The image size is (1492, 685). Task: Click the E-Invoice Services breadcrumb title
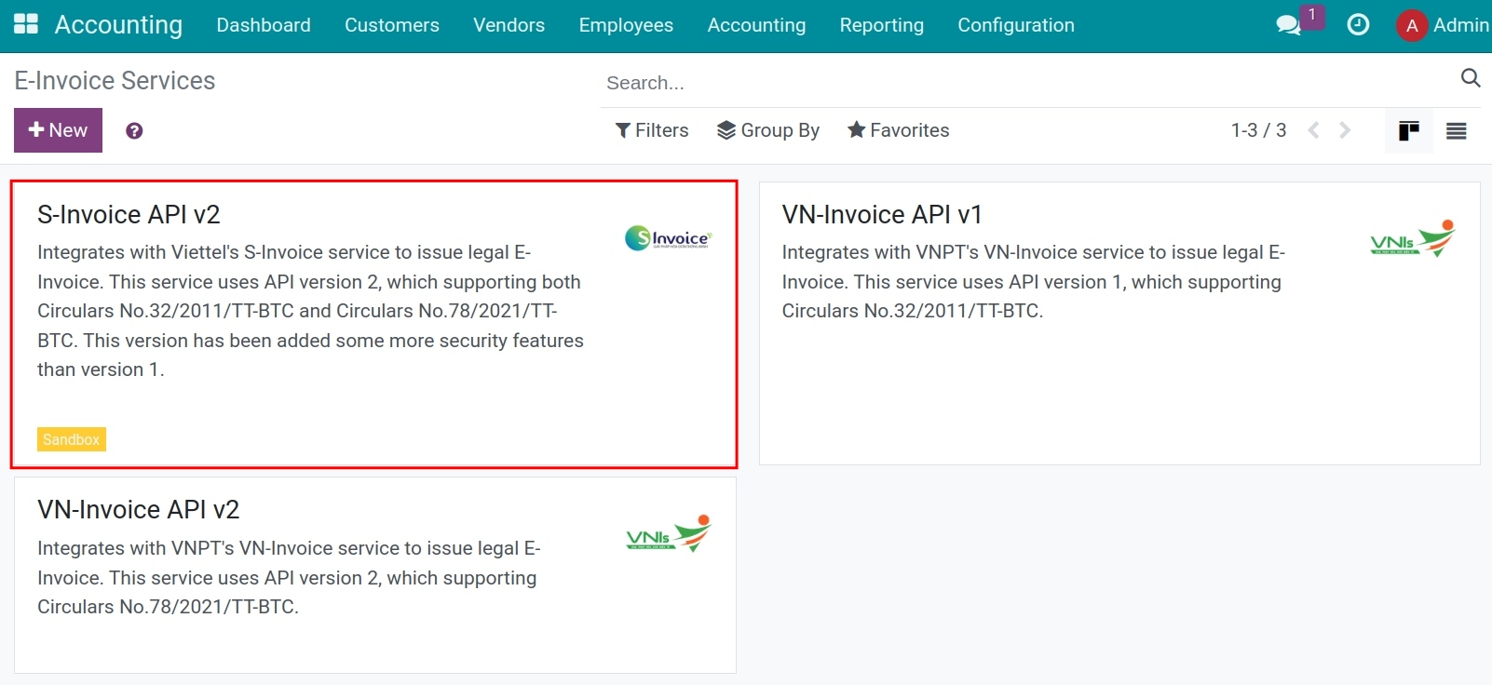click(x=115, y=81)
